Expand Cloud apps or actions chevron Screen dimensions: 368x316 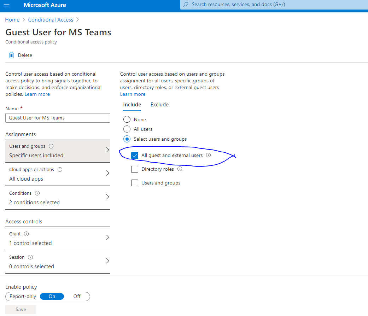tap(107, 173)
